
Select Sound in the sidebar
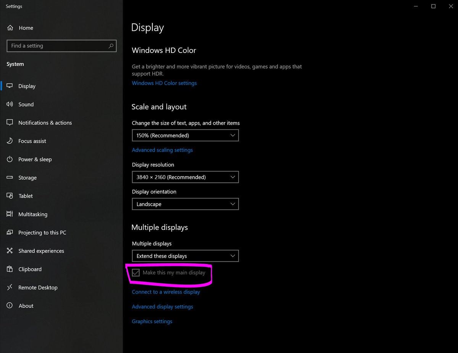tap(26, 104)
